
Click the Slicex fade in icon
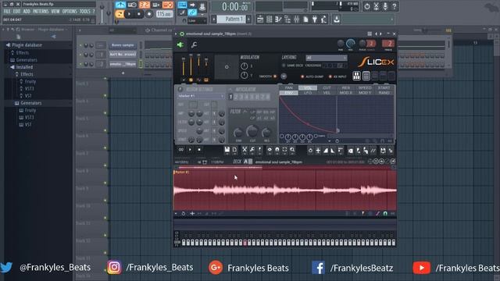tap(326, 151)
